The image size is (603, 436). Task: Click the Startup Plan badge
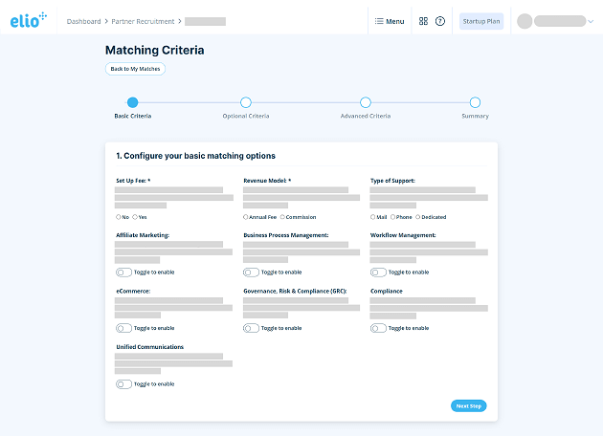[481, 21]
